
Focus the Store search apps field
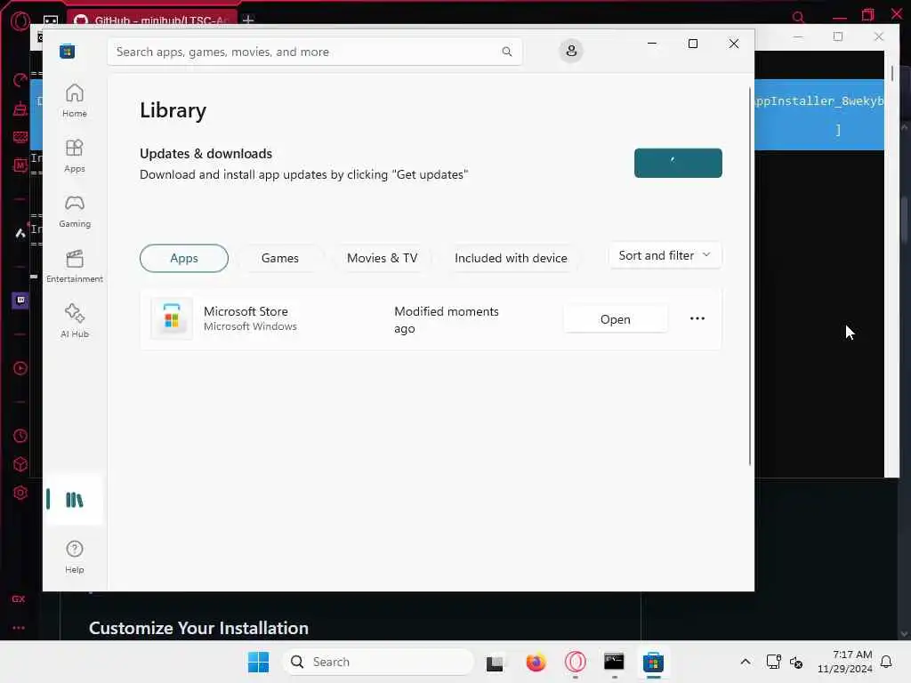[x=314, y=52]
